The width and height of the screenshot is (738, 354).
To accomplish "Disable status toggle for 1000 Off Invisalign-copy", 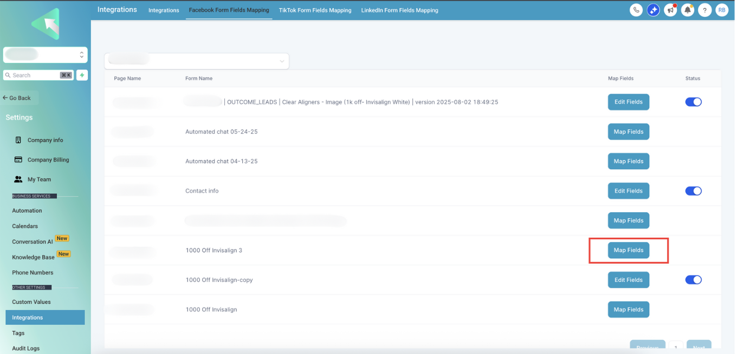I will (x=694, y=280).
